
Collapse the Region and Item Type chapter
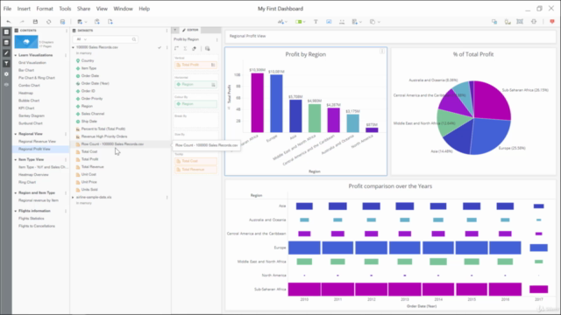(x=16, y=192)
